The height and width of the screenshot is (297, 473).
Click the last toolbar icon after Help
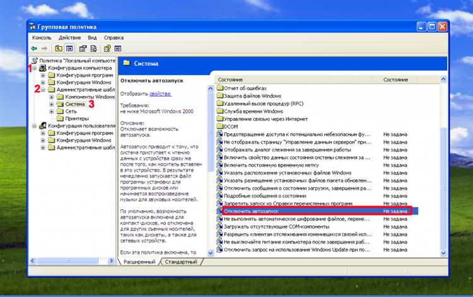click(x=118, y=49)
